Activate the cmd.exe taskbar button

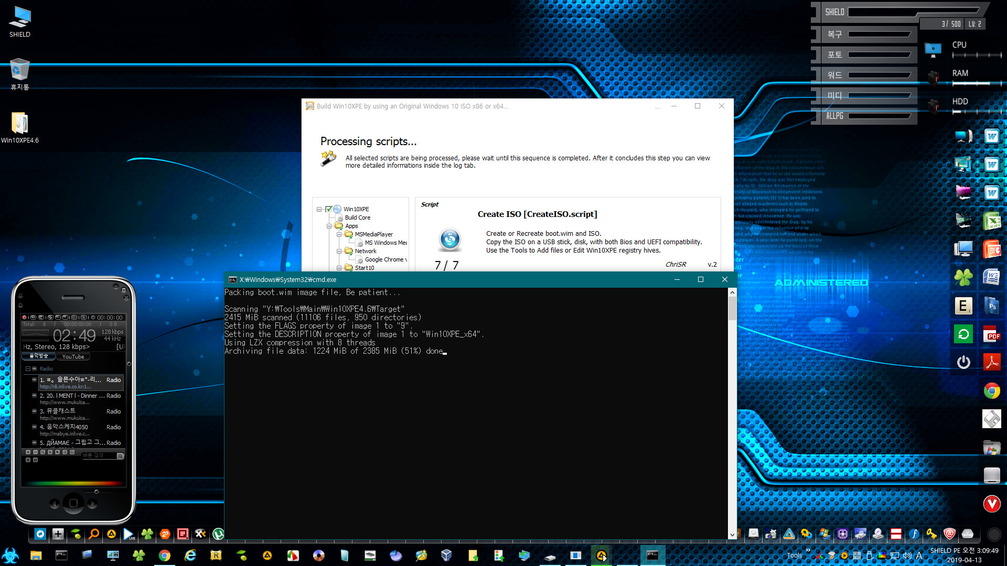(x=652, y=556)
